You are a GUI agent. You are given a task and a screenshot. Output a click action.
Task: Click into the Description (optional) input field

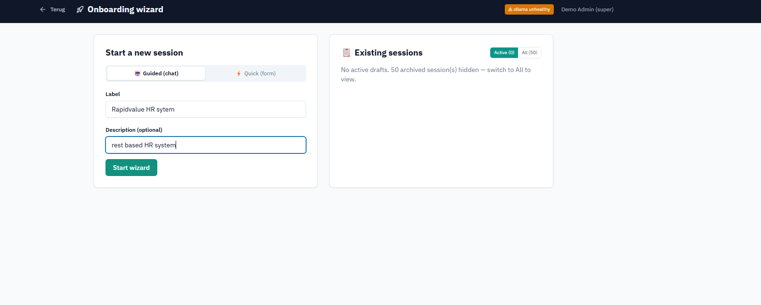(206, 145)
